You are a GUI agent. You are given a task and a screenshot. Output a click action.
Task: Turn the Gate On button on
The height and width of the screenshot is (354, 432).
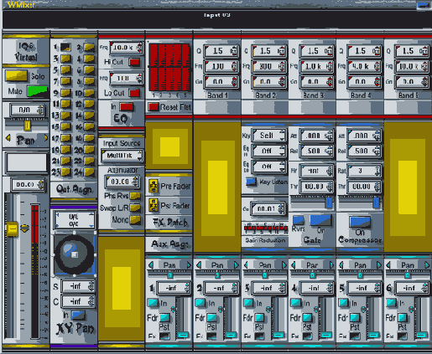click(x=320, y=220)
